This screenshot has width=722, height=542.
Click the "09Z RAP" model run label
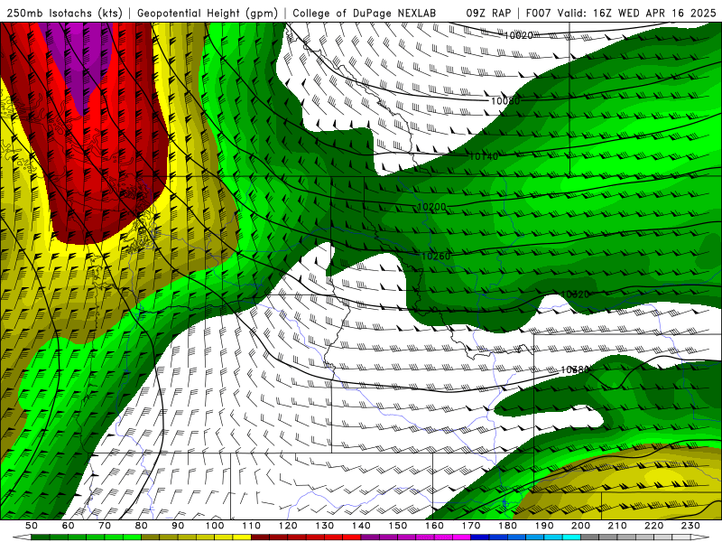coord(488,14)
